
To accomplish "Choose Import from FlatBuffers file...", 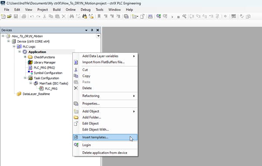I will [x=105, y=62].
